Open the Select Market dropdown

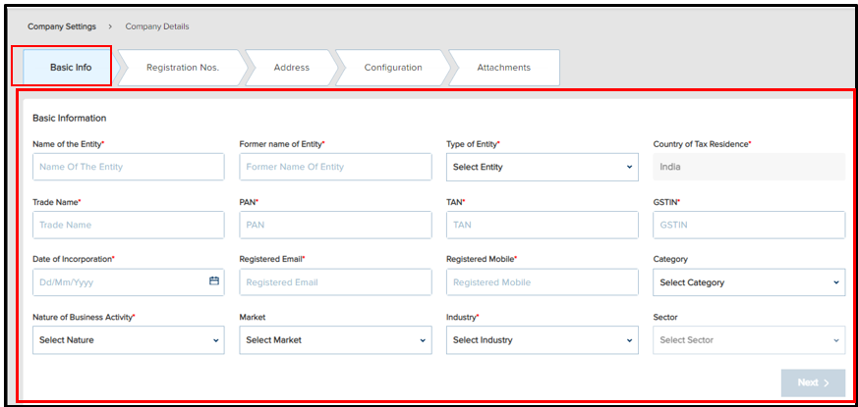(x=335, y=339)
